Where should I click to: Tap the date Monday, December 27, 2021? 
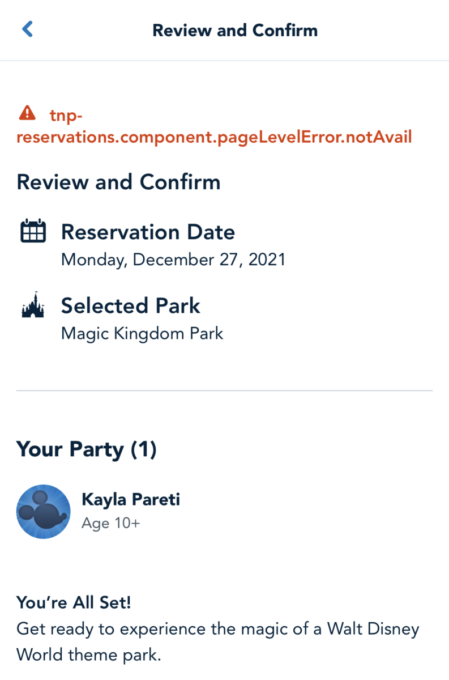173,260
